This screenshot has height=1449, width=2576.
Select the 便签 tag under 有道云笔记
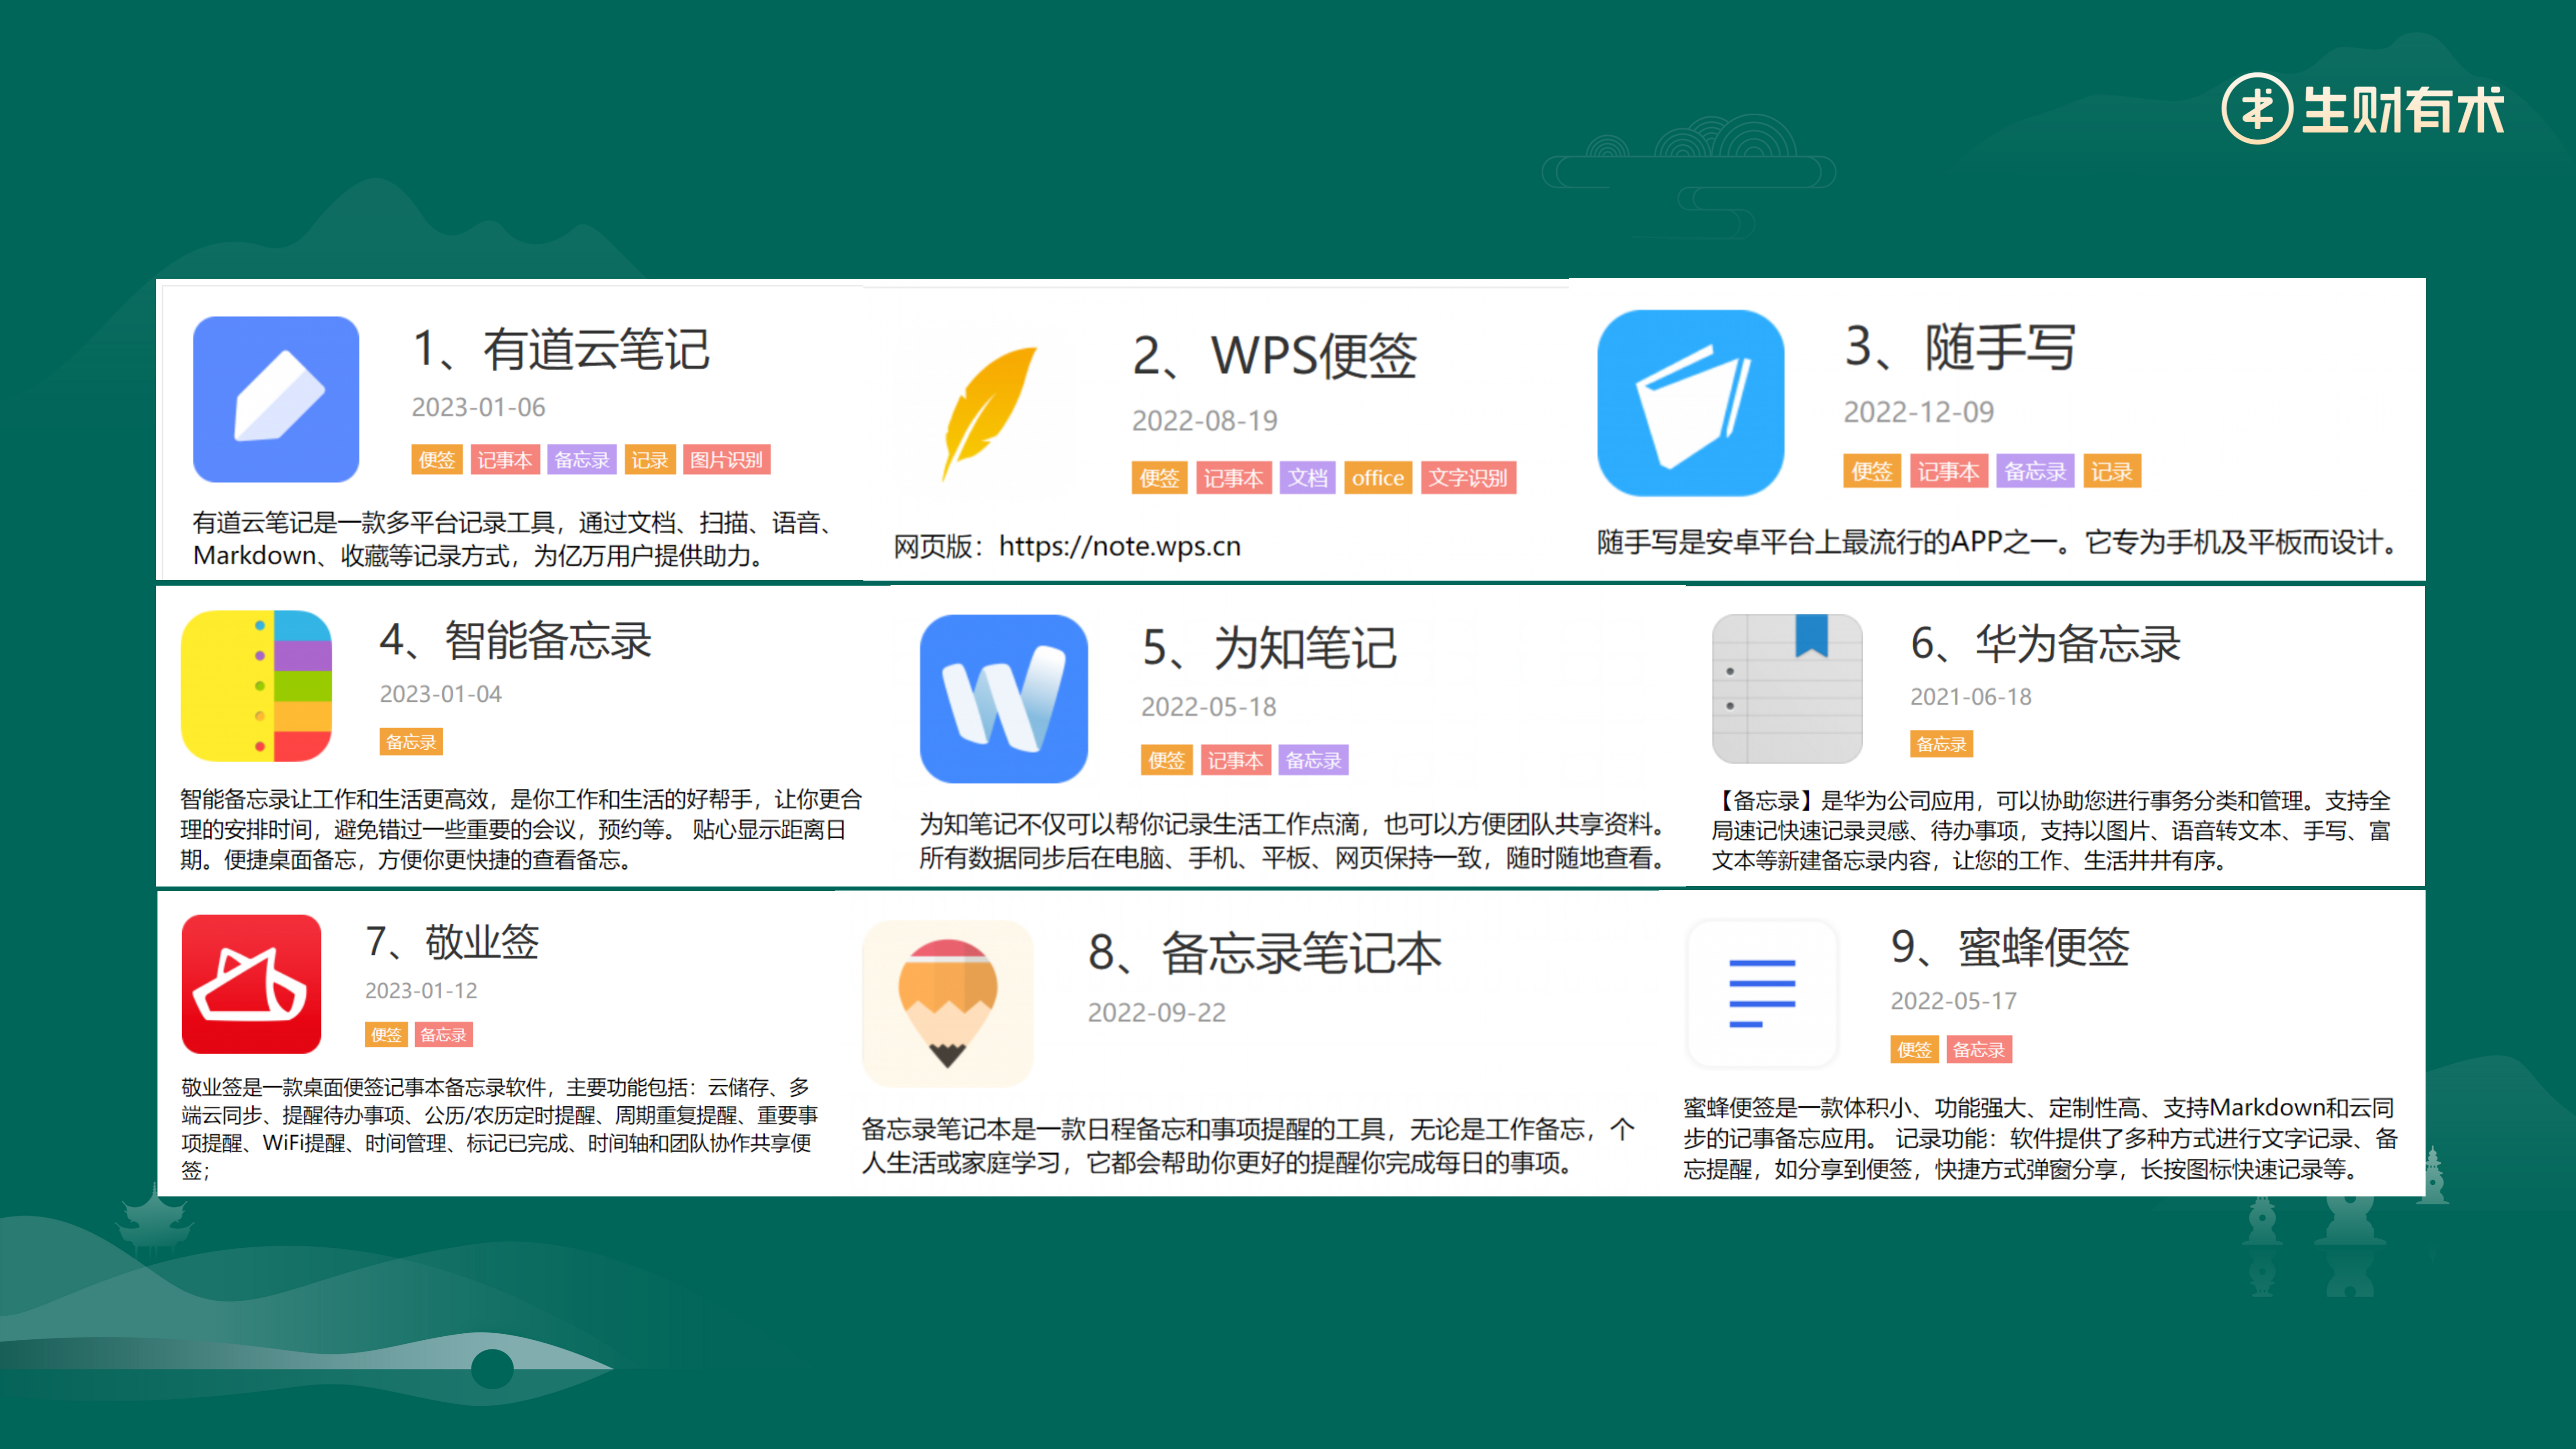pos(437,460)
